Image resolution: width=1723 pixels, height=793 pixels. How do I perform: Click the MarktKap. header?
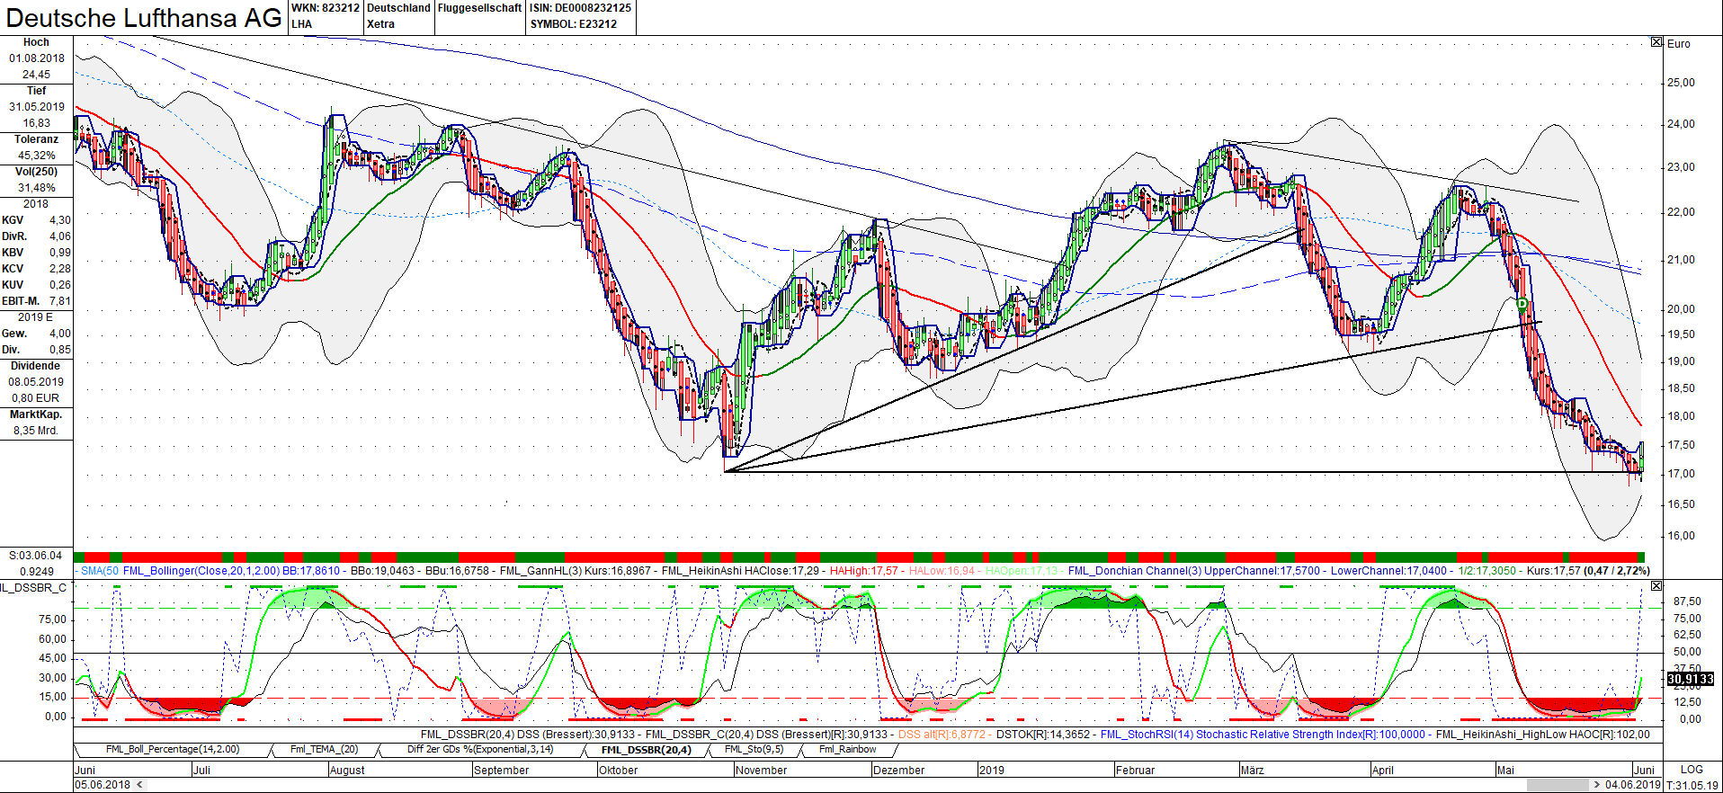point(36,414)
